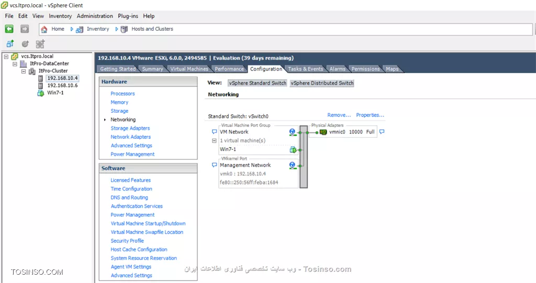
Task: Click the green Back navigation arrow
Action: (9, 29)
